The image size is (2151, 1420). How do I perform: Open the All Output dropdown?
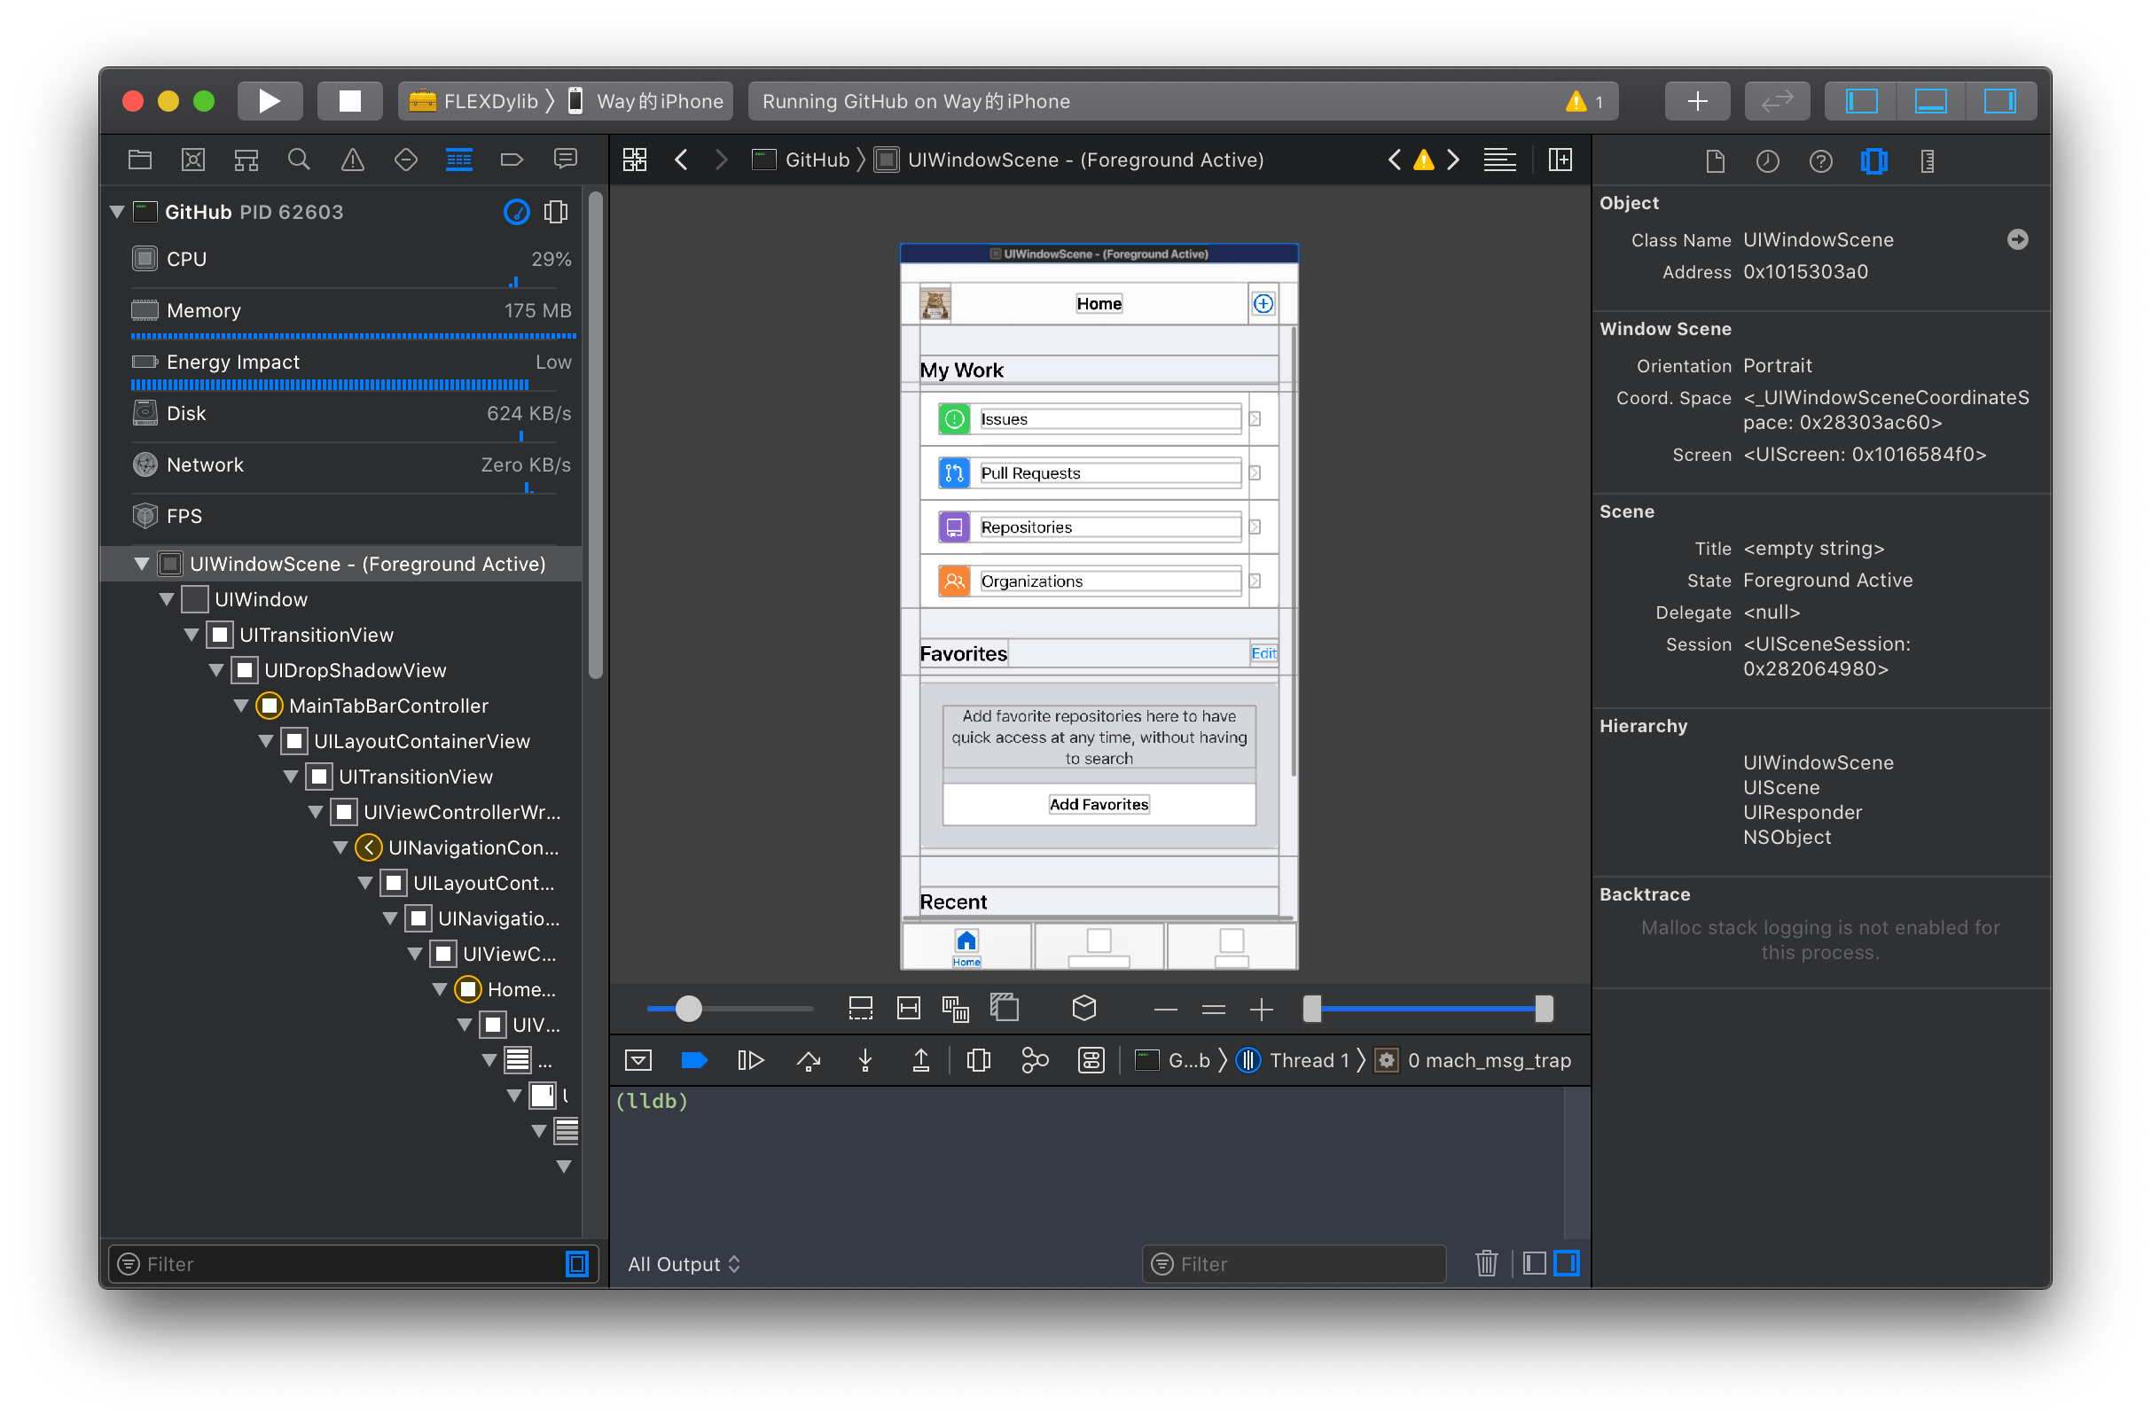[x=684, y=1264]
